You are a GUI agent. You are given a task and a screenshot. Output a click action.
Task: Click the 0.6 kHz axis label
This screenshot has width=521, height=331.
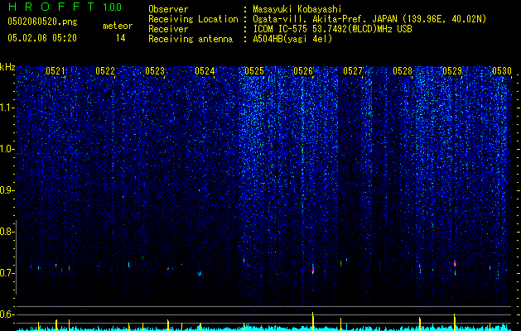pyautogui.click(x=7, y=314)
